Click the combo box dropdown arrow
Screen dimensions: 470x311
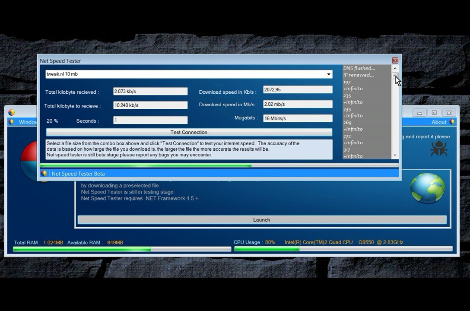(329, 74)
